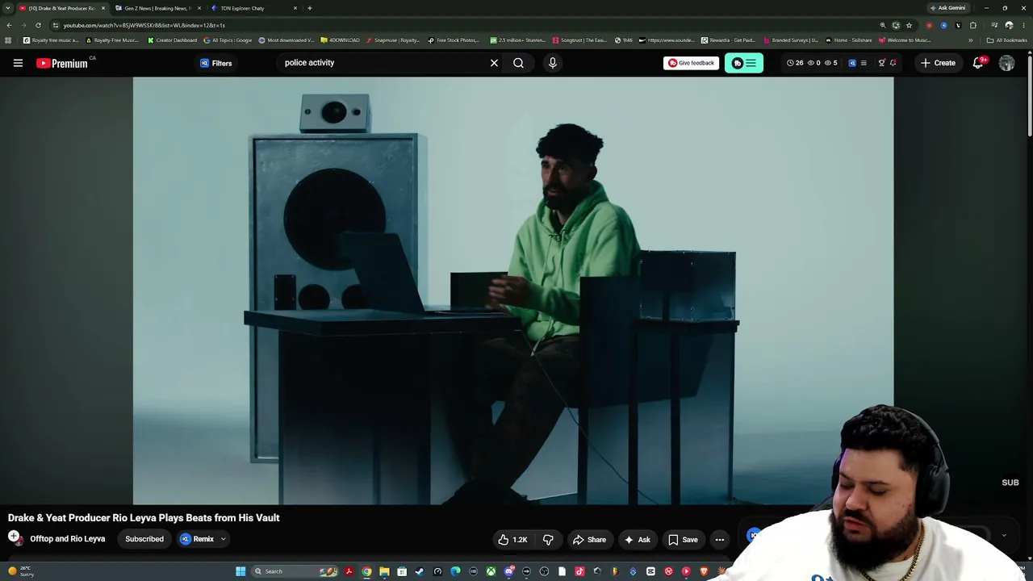1033x581 pixels.
Task: Open the apps grid in bookmarks bar
Action: (8, 40)
